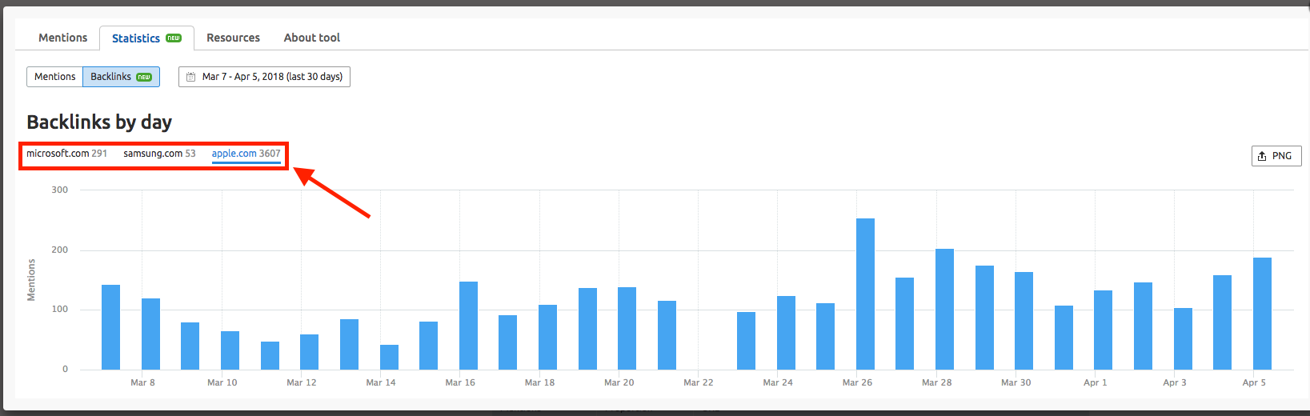Click the bar for Apr 5
1310x416 pixels.
coord(1262,314)
